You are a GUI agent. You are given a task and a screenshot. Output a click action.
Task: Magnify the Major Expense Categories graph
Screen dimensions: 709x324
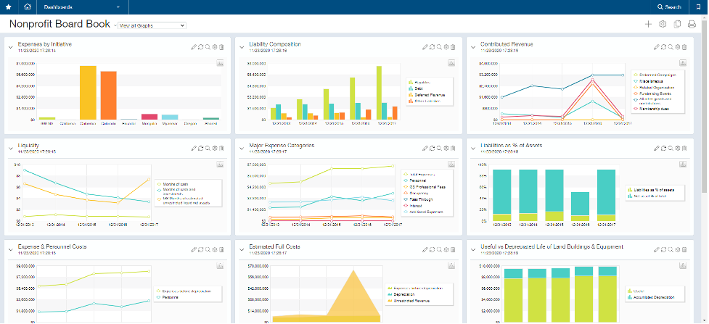point(439,148)
